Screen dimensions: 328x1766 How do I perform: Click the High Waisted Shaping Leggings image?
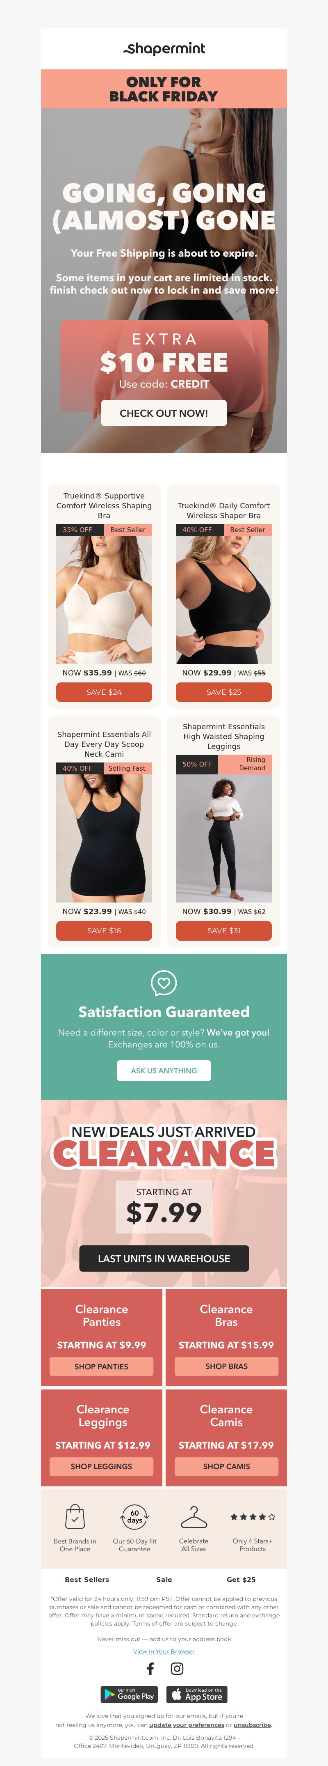[x=224, y=838]
